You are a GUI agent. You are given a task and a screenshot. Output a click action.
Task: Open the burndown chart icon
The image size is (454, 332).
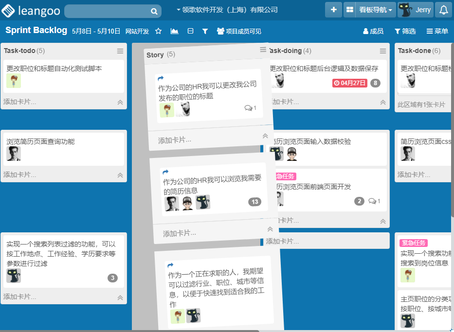click(x=174, y=31)
